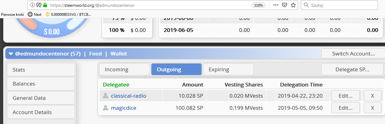Click the green padlock security icon

tap(45, 5)
